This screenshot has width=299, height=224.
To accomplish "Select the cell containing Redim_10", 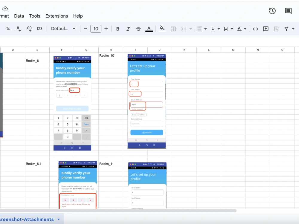I will point(111,56).
